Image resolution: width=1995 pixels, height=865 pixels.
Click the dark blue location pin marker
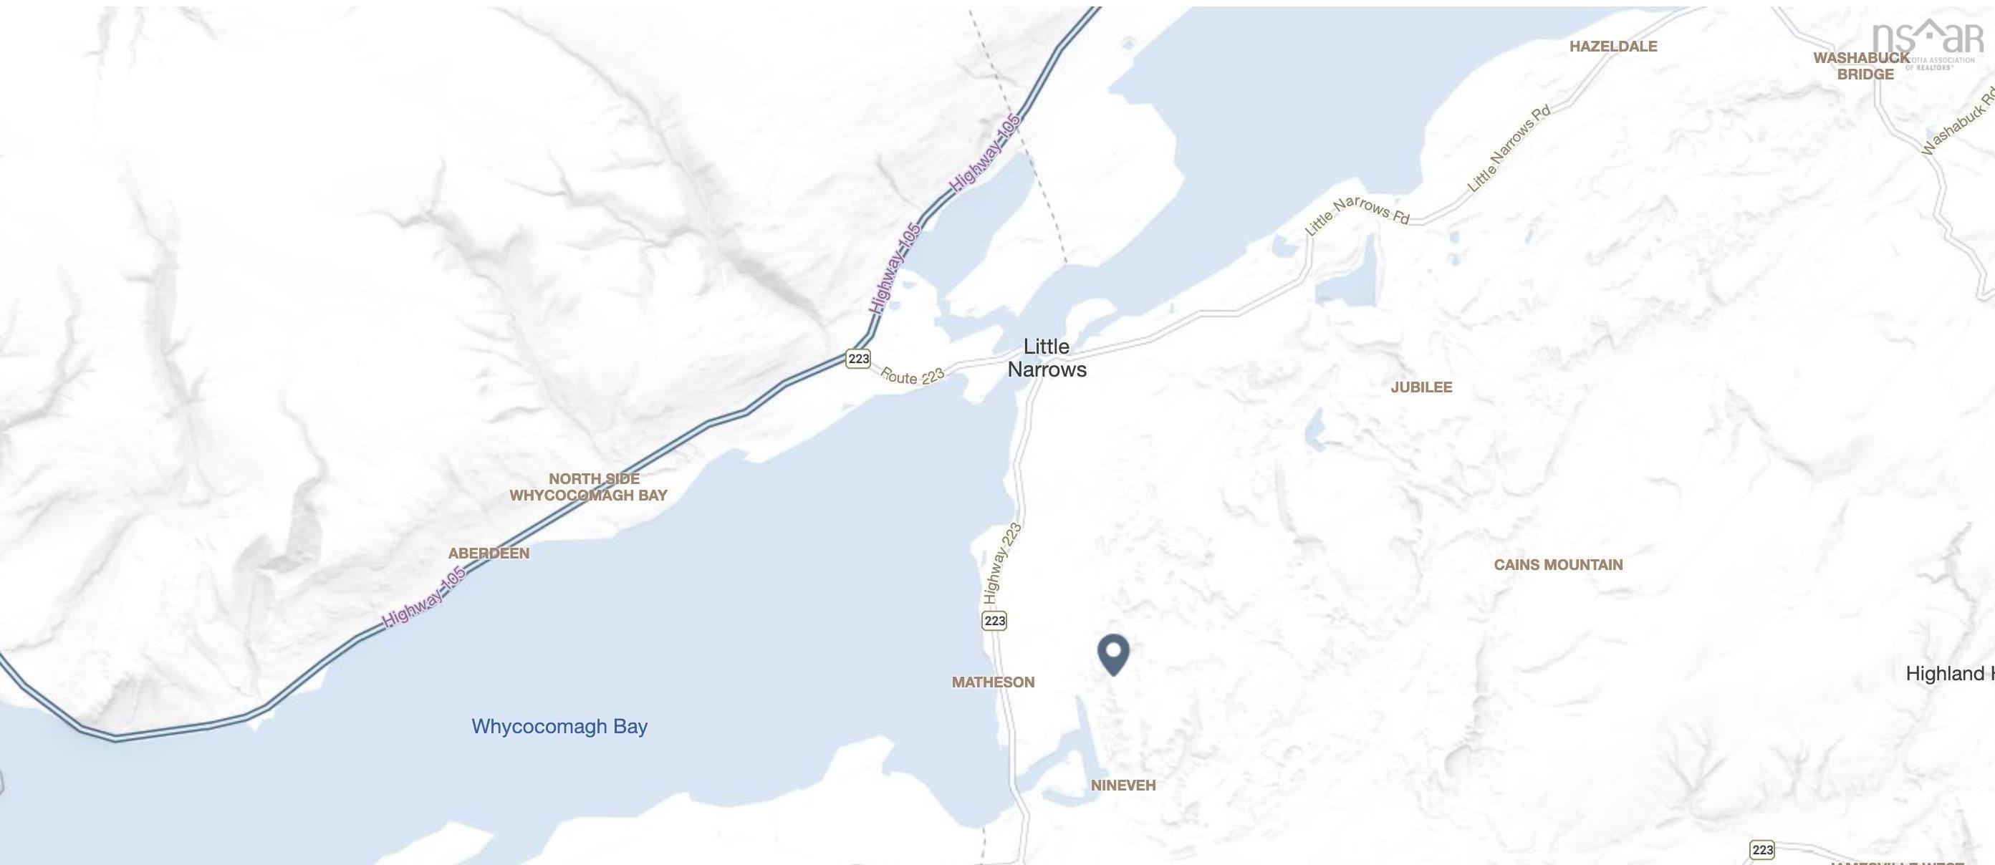click(x=1114, y=654)
